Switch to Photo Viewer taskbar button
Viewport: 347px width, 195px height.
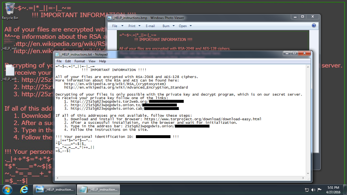[55, 190]
